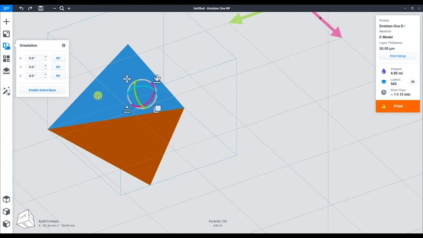The height and width of the screenshot is (238, 423).
Task: Switch to right-face cube view
Action: (x=6, y=212)
